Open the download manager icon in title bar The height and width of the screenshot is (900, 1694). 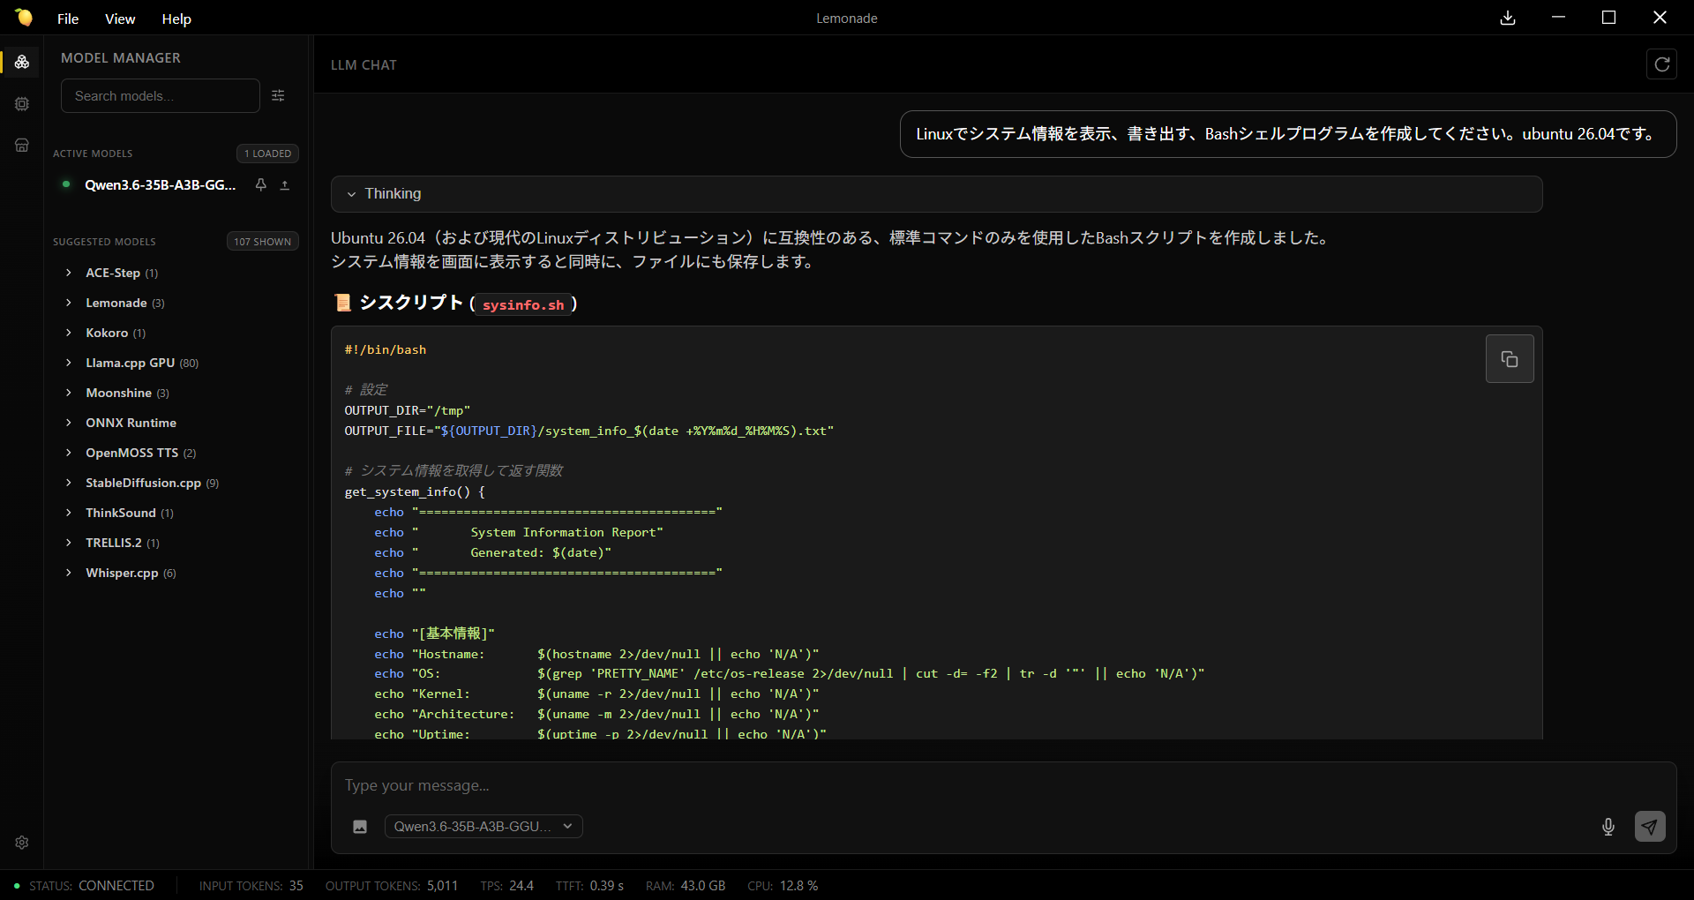click(x=1508, y=18)
